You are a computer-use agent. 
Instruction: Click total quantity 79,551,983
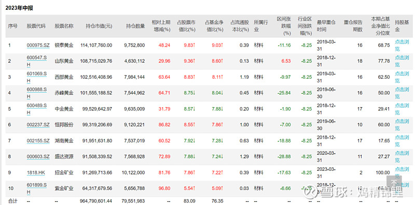tap(133, 201)
